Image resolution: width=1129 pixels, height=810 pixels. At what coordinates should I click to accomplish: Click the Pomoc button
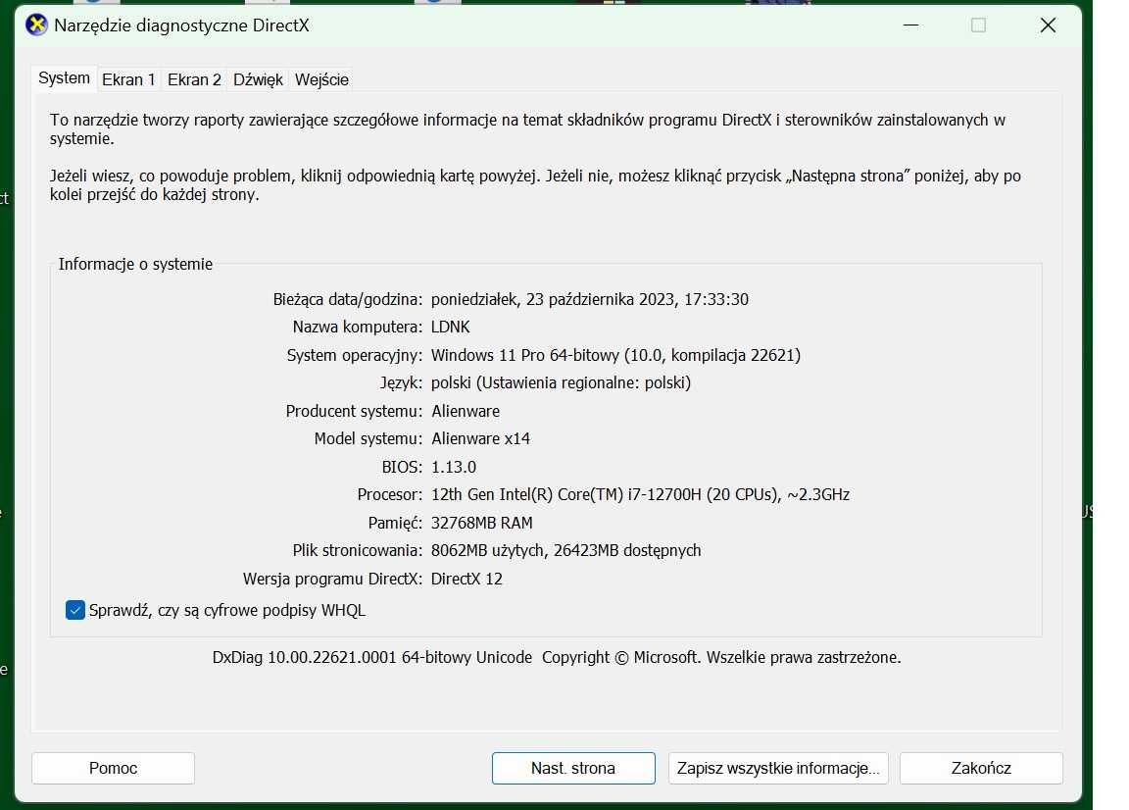113,768
